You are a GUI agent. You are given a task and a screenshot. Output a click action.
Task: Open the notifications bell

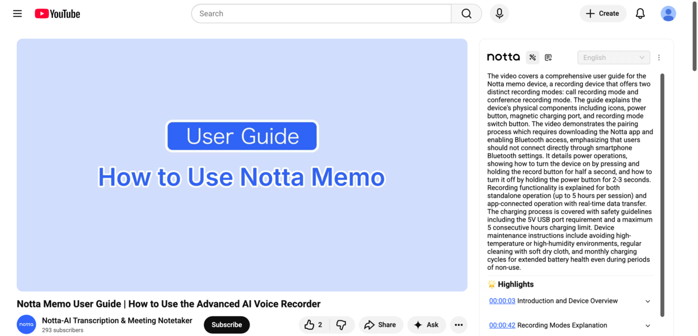point(640,13)
